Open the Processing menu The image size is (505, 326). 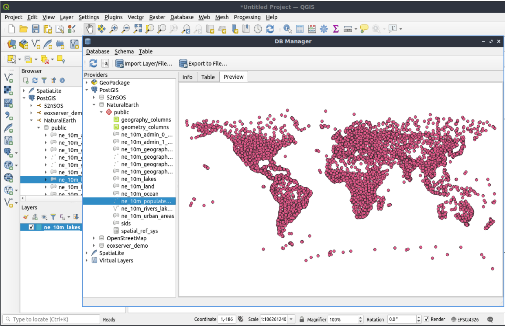click(247, 17)
